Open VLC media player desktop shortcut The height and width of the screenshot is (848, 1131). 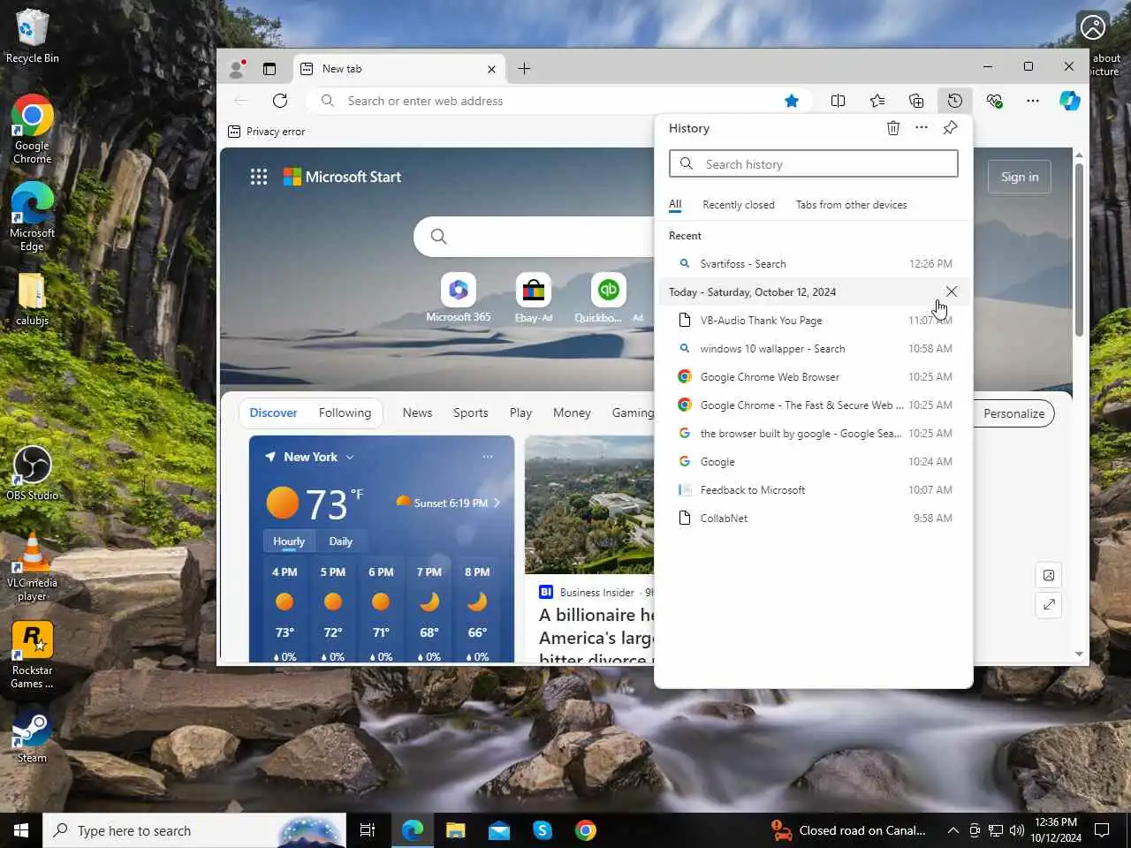[x=32, y=568]
